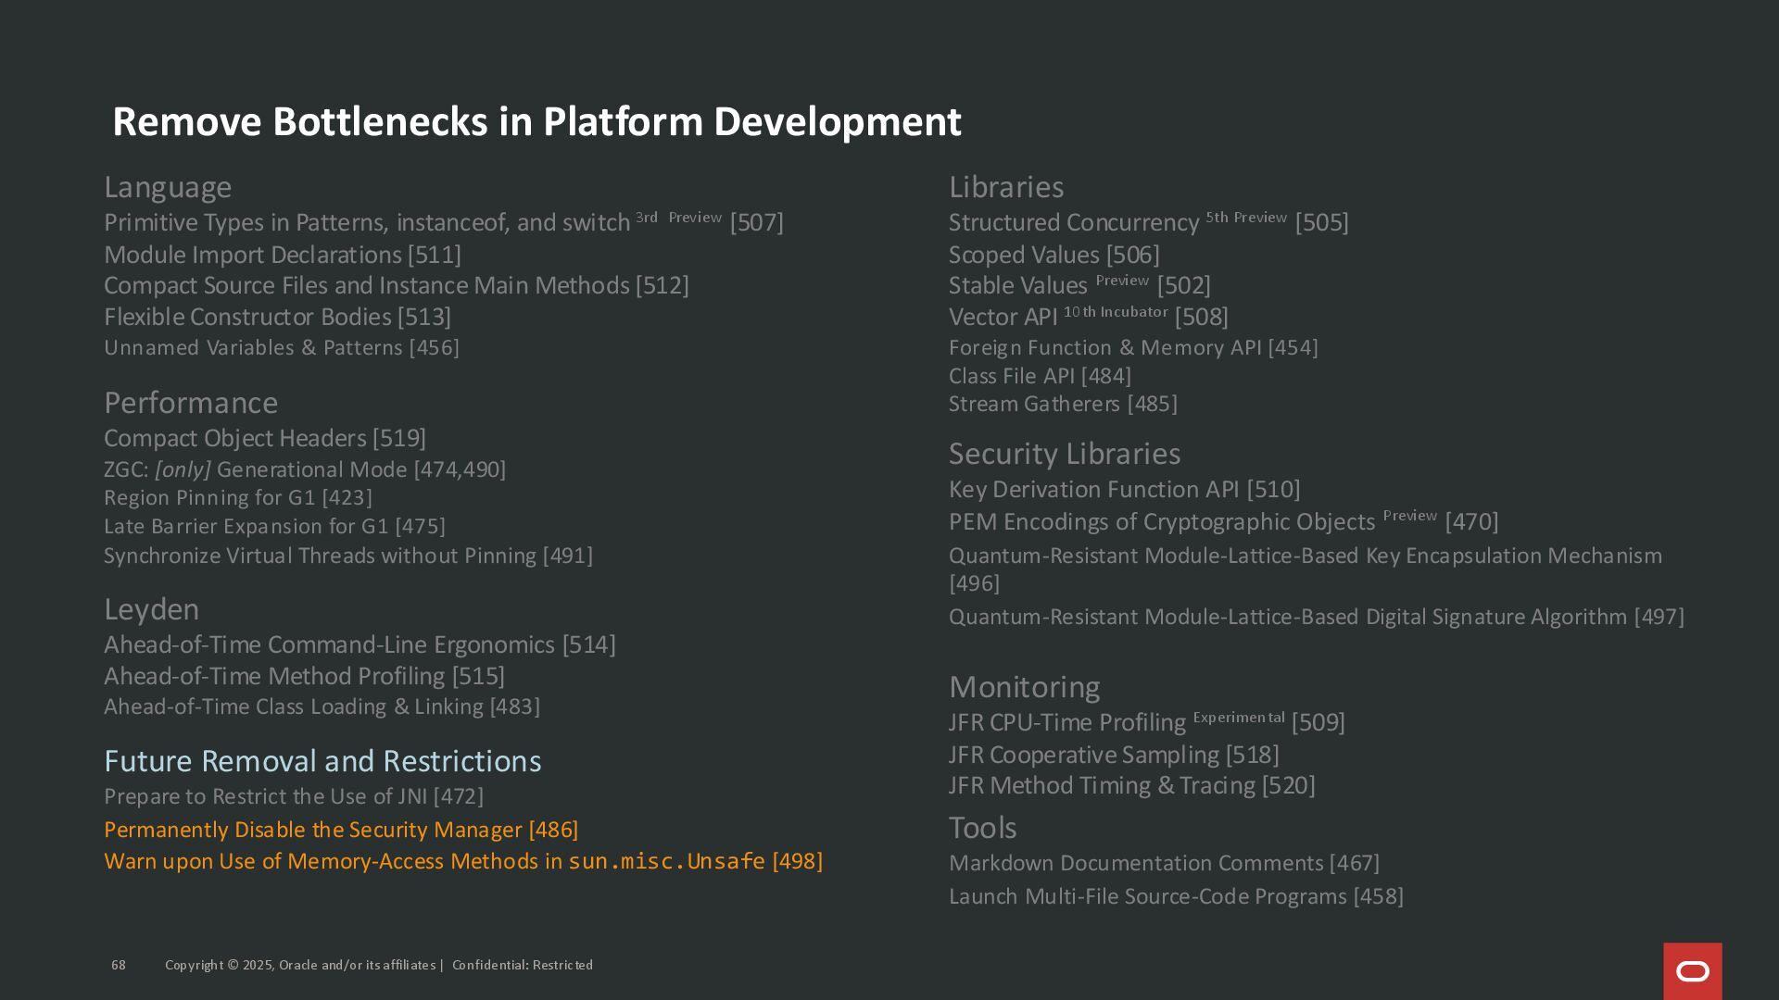This screenshot has height=1000, width=1779.
Task: Click the highlighted Future Removal and Restrictions heading
Action: pos(322,761)
